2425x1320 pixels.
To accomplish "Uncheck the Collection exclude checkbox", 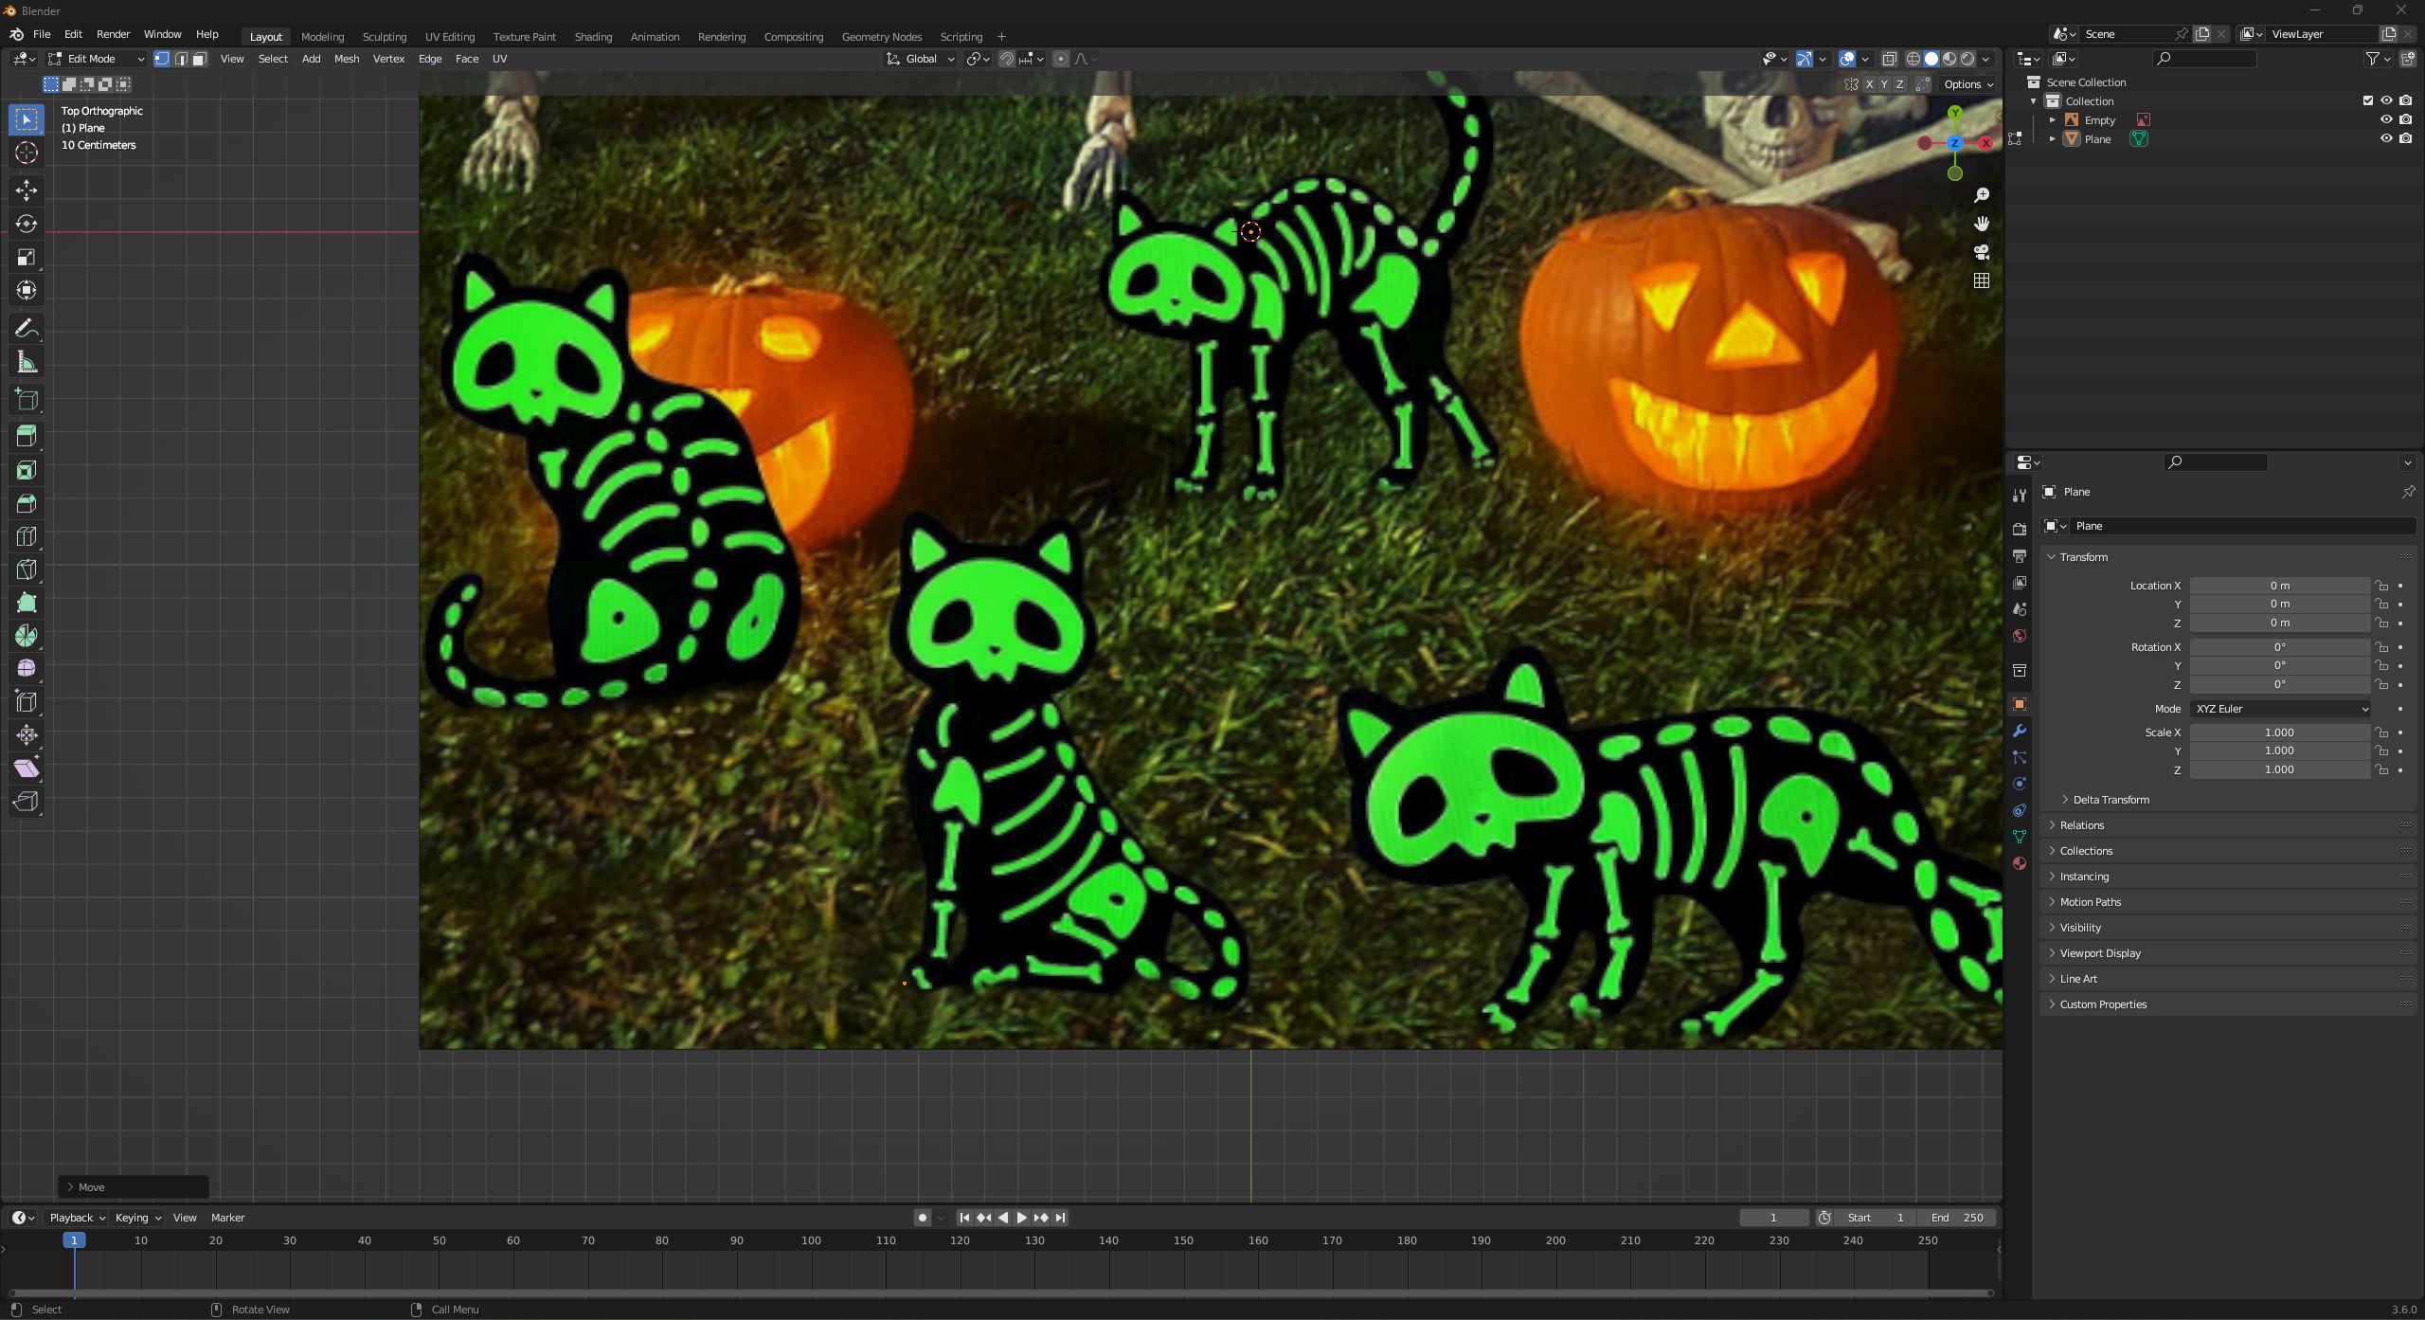I will [x=2368, y=100].
